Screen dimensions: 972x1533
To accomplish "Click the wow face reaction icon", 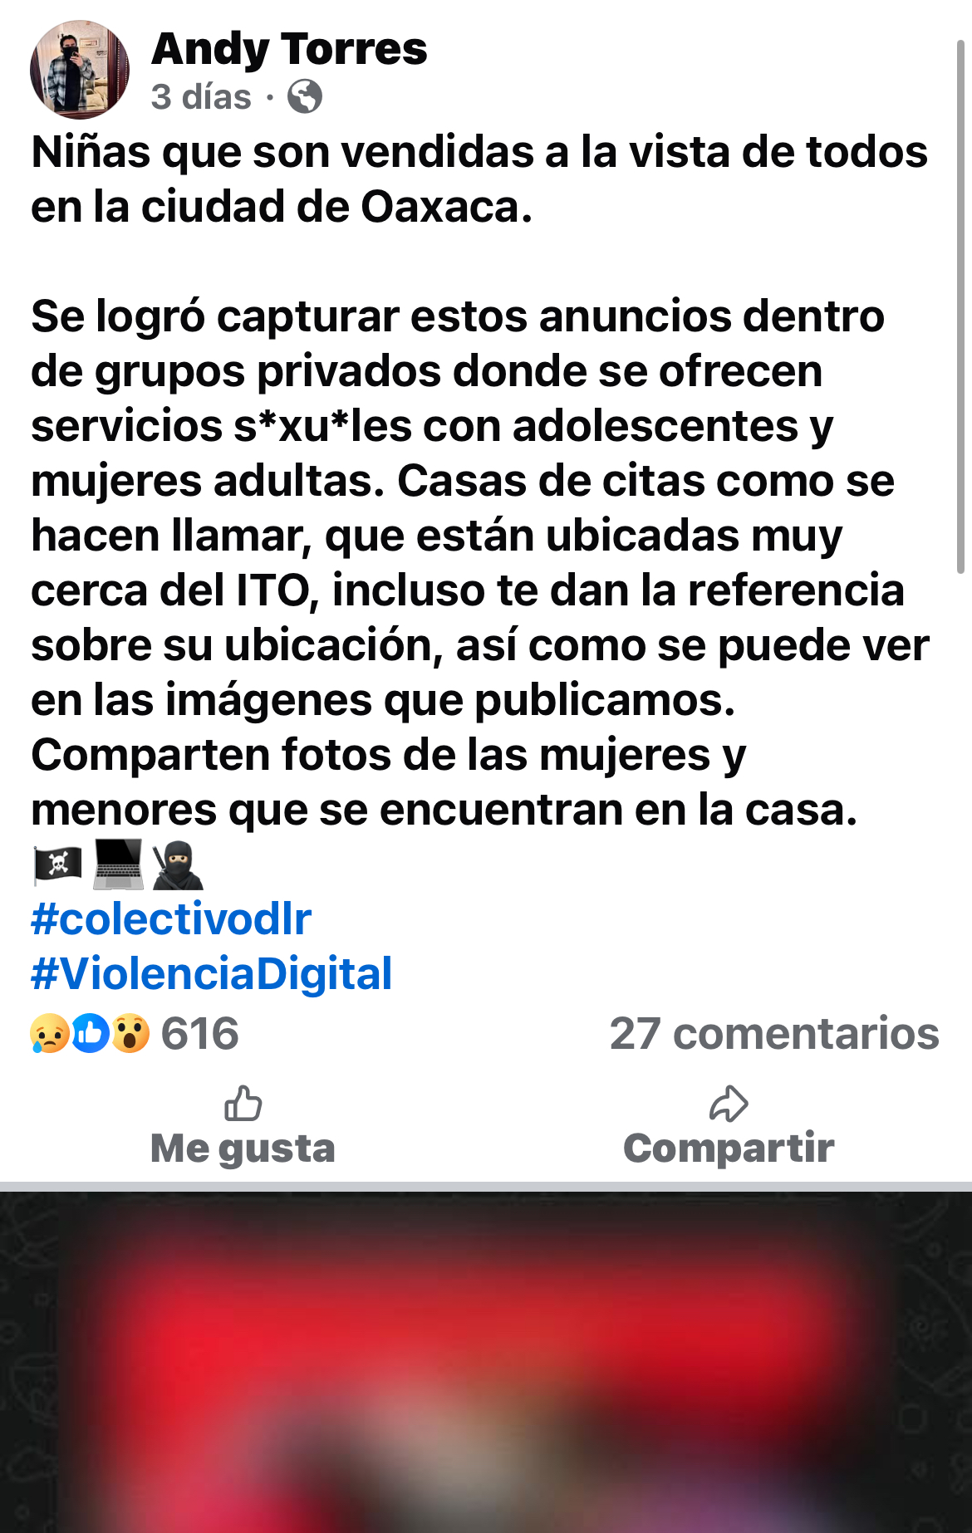I will coord(130,1033).
